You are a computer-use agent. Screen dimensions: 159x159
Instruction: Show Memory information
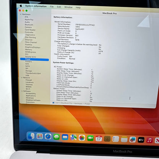(29, 50)
